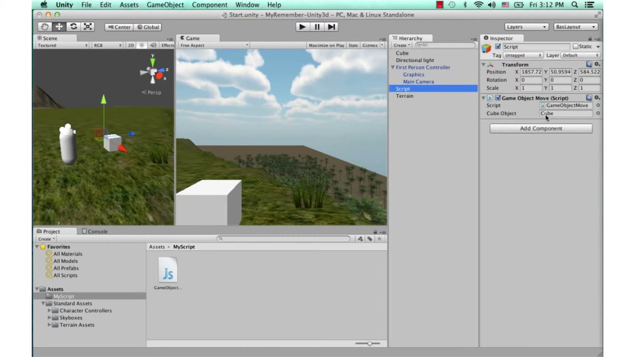Open the RGB render mode dropdown
The width and height of the screenshot is (635, 357).
click(x=107, y=45)
